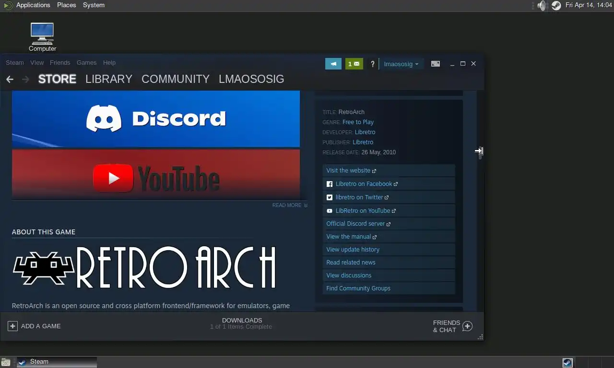Screen dimensions: 614x368
Task: Expand the lmaososig account dropdown
Action: point(401,64)
